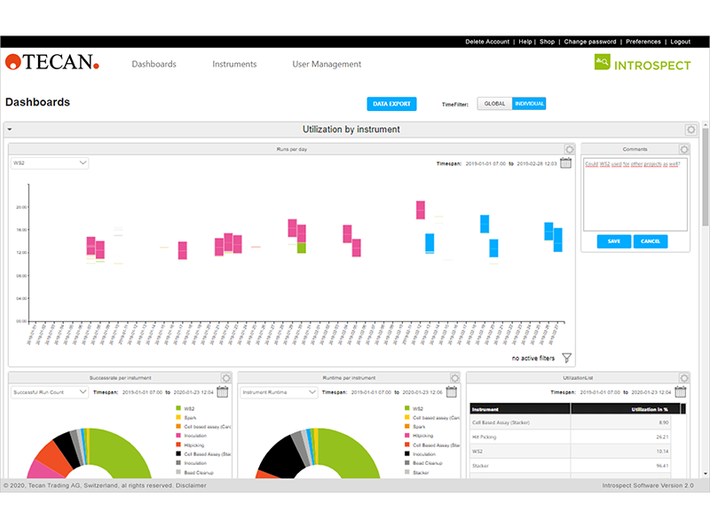
Task: Cancel the comment edit
Action: (651, 241)
